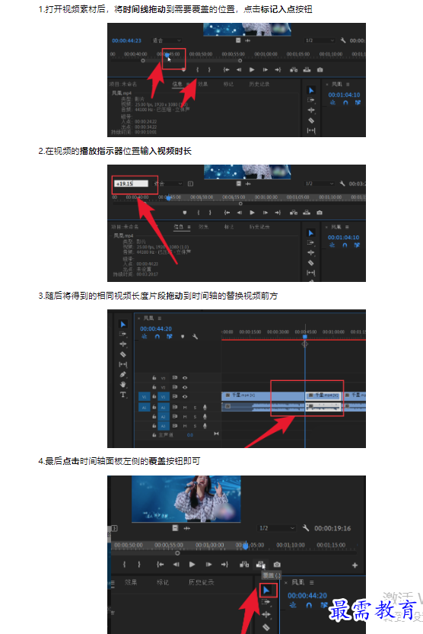Switch to 历史记录 tab in step 1 screenshot
Image resolution: width=423 pixels, height=634 pixels.
tap(259, 84)
